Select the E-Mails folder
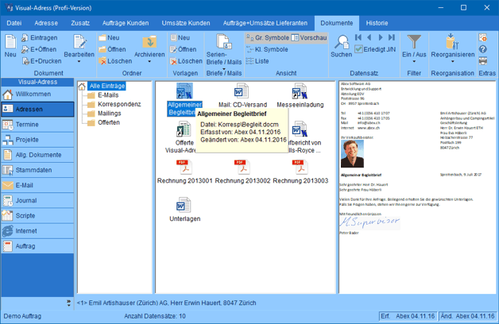Viewport: 499px width, 324px height. (108, 95)
